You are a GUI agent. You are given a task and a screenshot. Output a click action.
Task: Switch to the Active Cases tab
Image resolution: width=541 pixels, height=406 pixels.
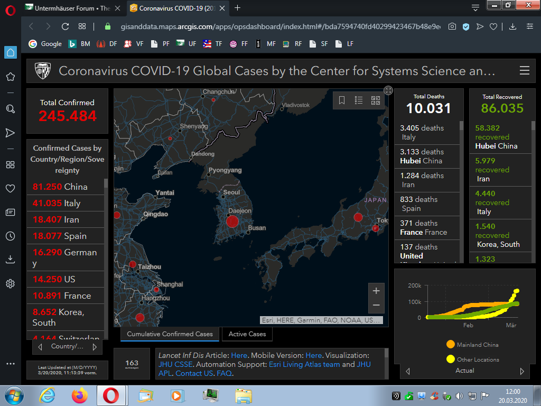click(x=247, y=334)
